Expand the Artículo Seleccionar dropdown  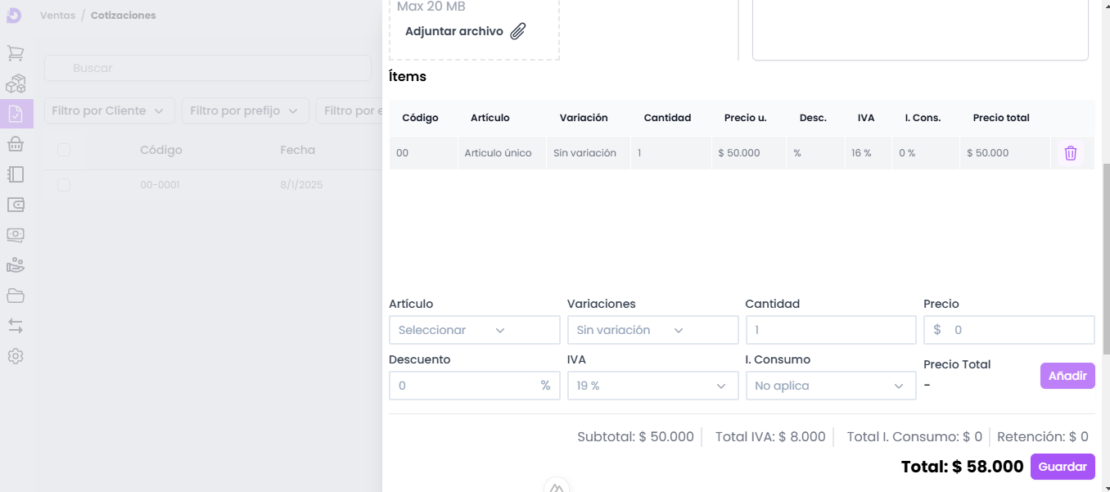point(474,330)
